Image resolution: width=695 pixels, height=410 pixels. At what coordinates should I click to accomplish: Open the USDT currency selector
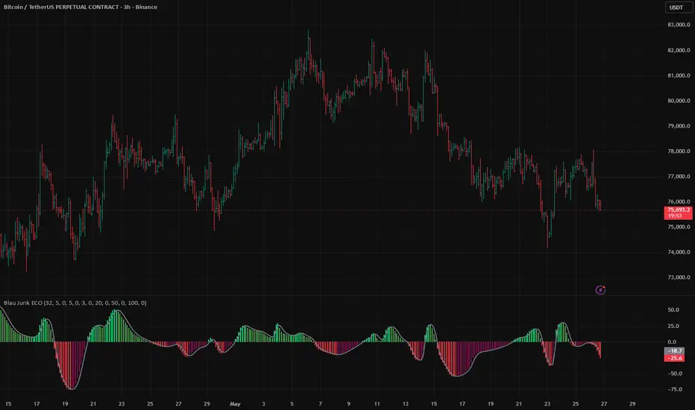678,7
